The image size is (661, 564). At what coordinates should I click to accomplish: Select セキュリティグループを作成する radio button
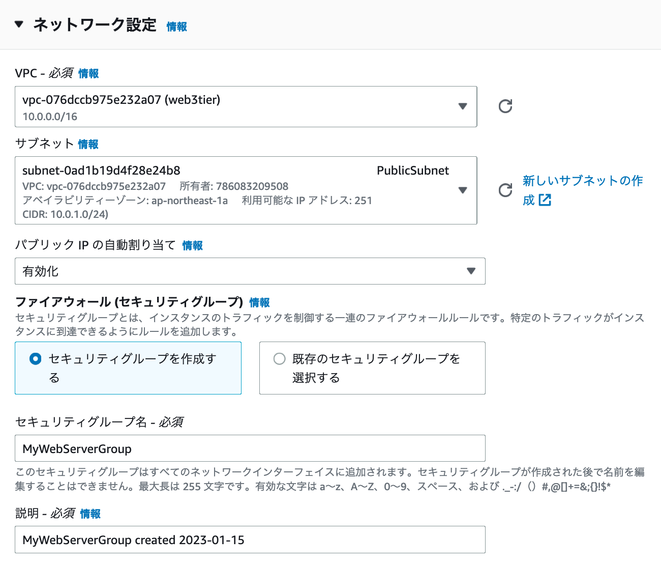(x=35, y=359)
